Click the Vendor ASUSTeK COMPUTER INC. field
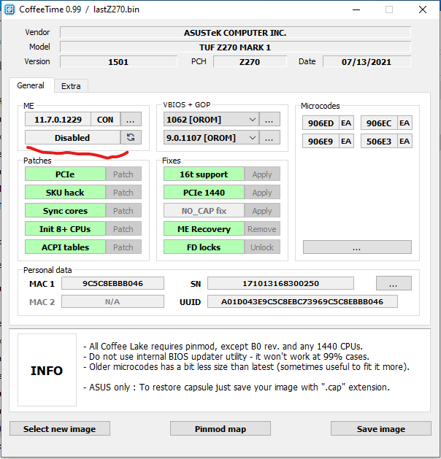 point(235,33)
